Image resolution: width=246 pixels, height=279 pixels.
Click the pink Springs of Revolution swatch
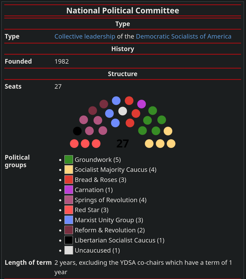[68, 200]
